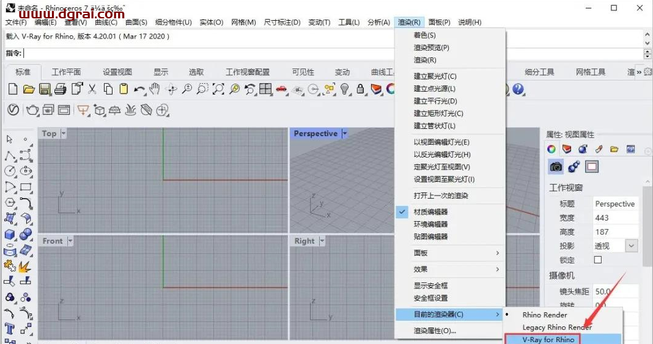Click the padlock lock icon

point(360,89)
